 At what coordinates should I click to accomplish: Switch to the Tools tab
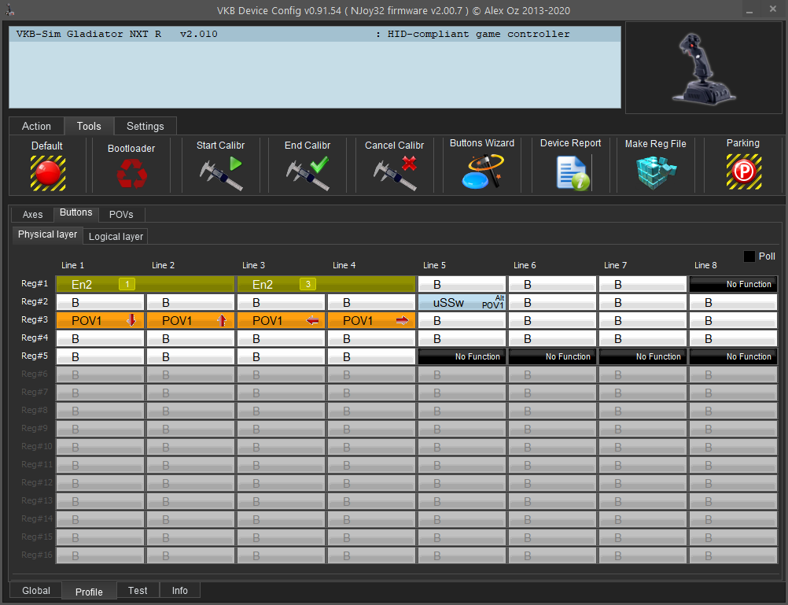(x=89, y=126)
